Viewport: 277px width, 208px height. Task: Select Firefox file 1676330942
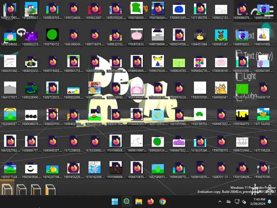click(95, 143)
